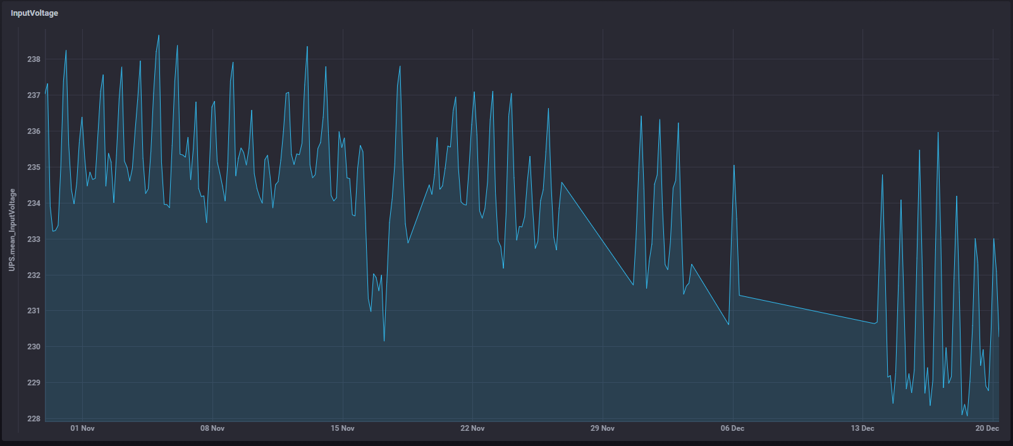The height and width of the screenshot is (446, 1013).
Task: Click the 15 Nov date label
Action: [x=343, y=428]
